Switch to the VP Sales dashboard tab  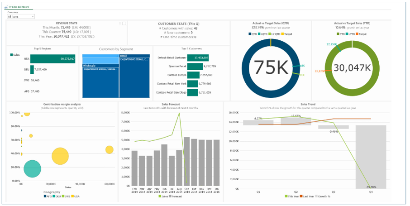coord(18,8)
